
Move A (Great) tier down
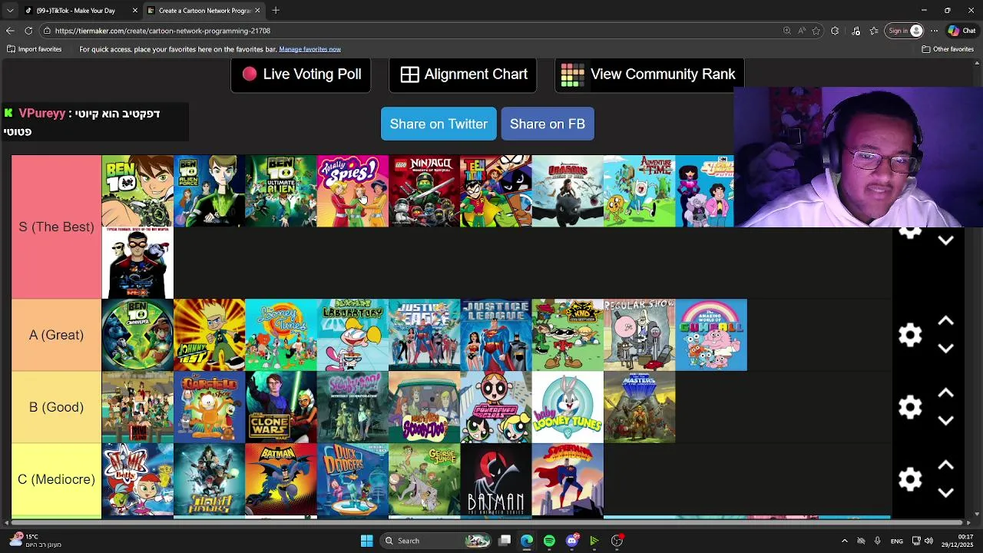pyautogui.click(x=945, y=349)
